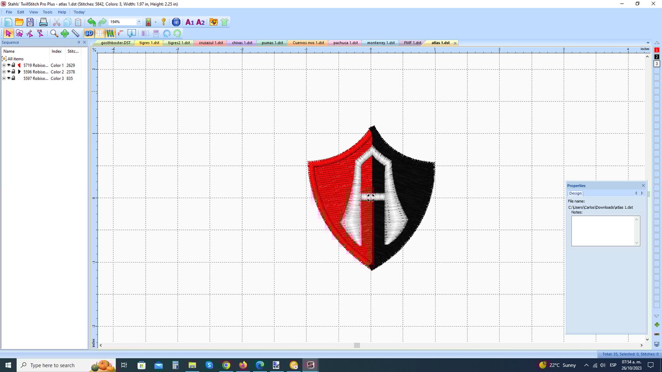Click the green T-shirt icon

point(224,22)
